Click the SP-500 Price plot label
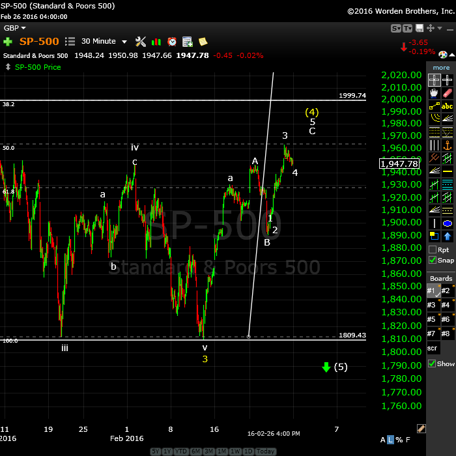The image size is (456, 456). [38, 67]
